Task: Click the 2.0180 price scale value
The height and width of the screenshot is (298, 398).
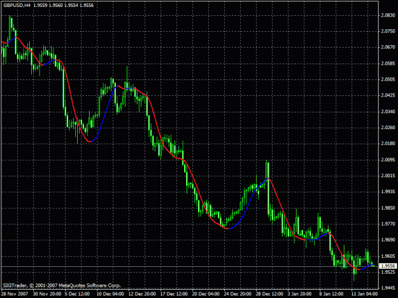Action: coord(388,144)
